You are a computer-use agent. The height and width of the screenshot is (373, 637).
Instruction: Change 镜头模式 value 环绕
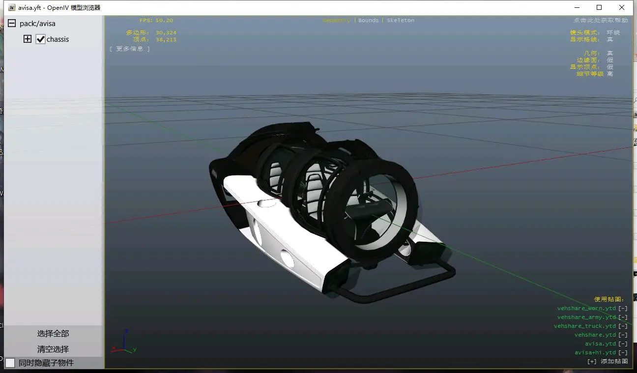[x=613, y=32]
